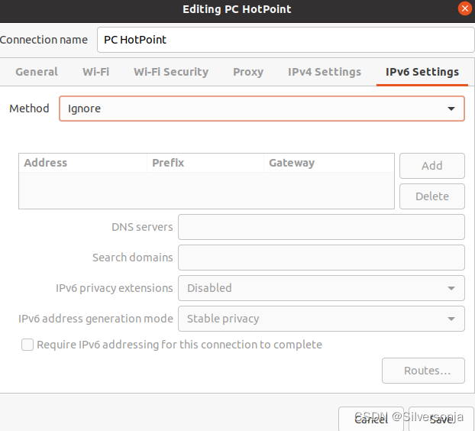Viewport: 475px width, 431px height.
Task: Expand the IPv6 privacy extensions dropdown
Action: tap(322, 288)
